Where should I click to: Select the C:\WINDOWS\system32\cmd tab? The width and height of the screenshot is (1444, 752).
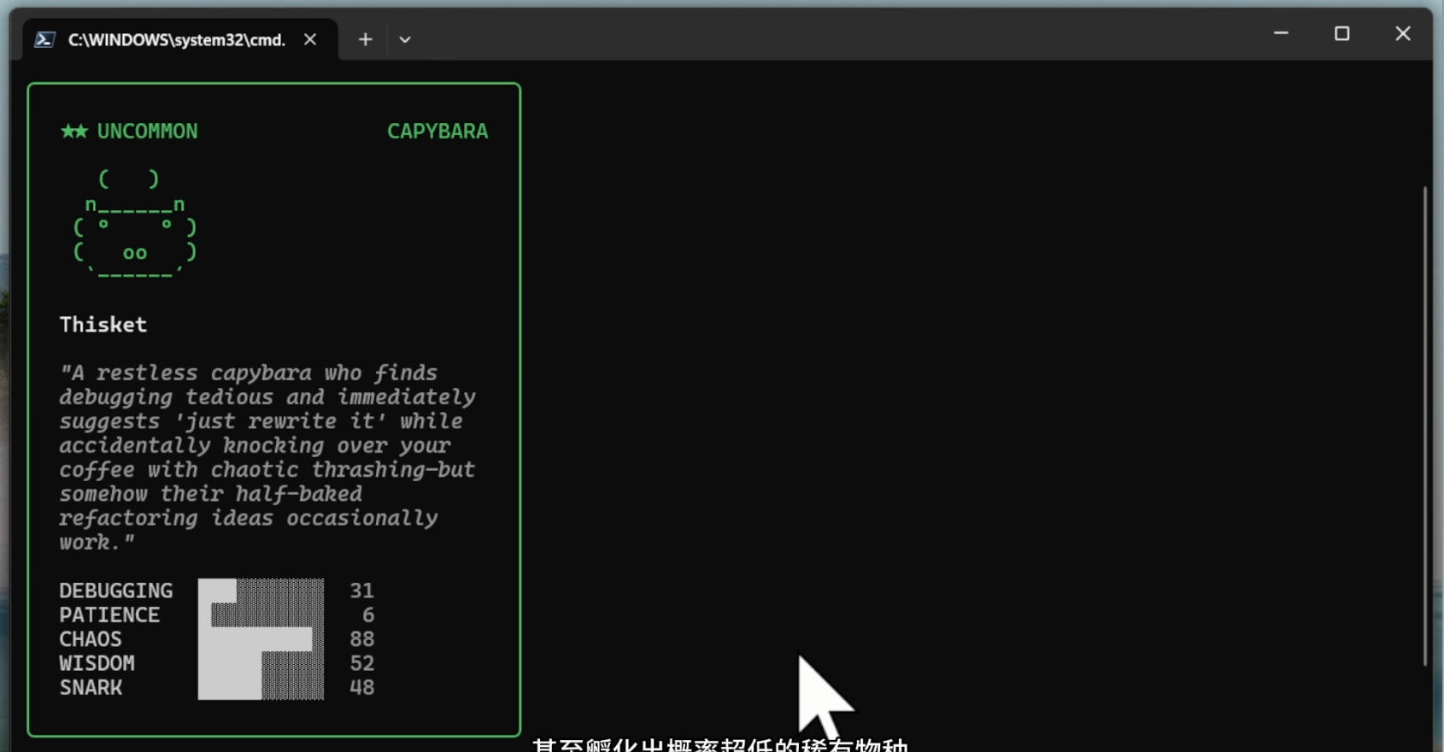pos(176,40)
